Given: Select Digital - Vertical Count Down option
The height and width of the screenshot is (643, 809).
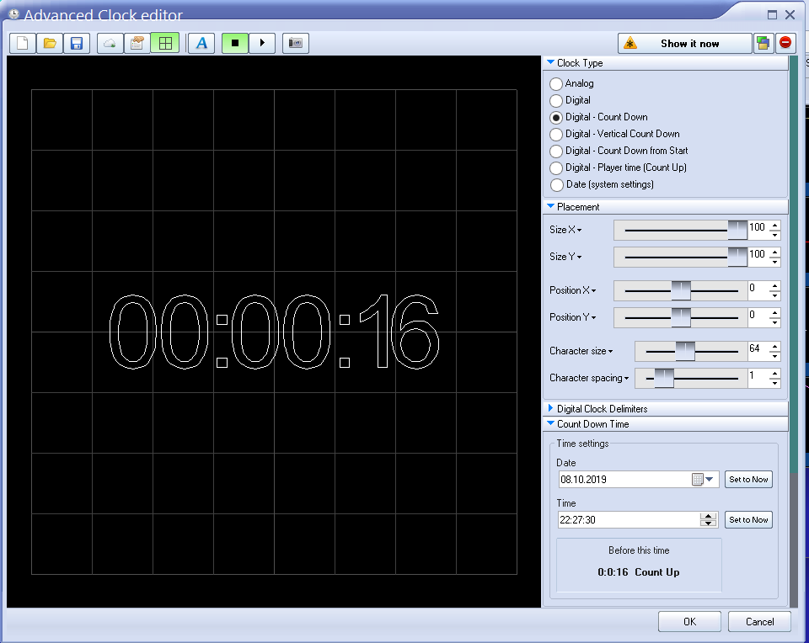Looking at the screenshot, I should pyautogui.click(x=556, y=135).
